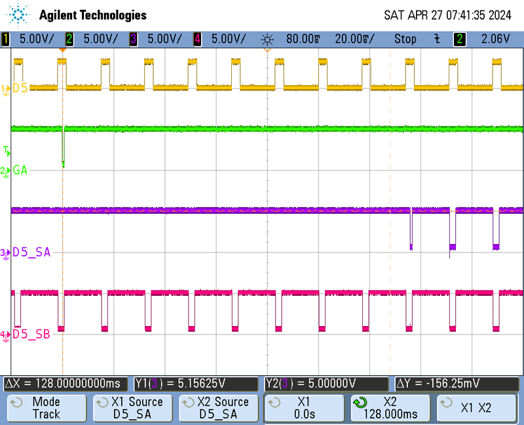Activate the selected X2 cursor softkey
Screen dimensions: 524x425
[x=392, y=408]
